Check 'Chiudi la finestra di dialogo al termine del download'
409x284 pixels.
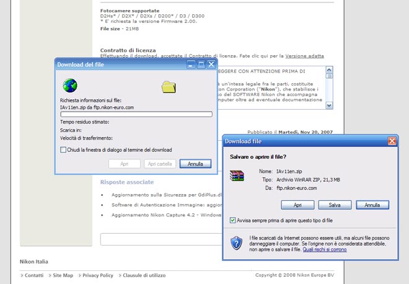click(63, 149)
